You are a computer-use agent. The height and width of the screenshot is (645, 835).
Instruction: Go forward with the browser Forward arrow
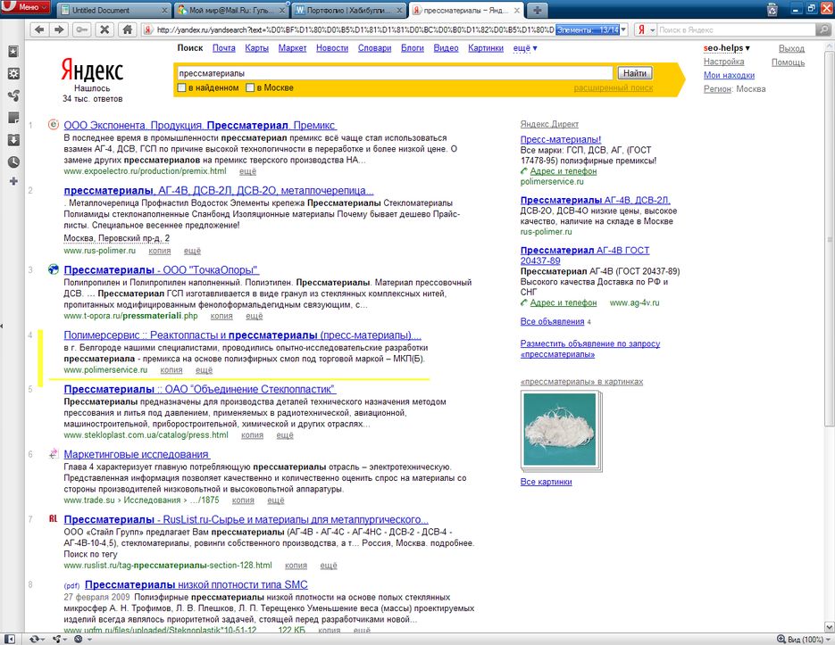(59, 29)
